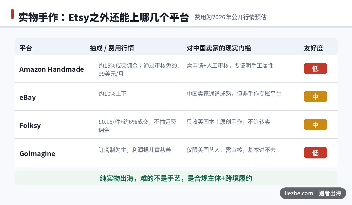This screenshot has height=205, width=352.
Task: Click the title 实物手作：Etsy之外还能上哪几个平台
Action: [103, 18]
